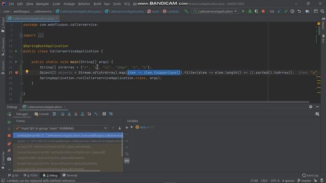Click Show Execution Point icon
326x183 pixels.
(55, 114)
